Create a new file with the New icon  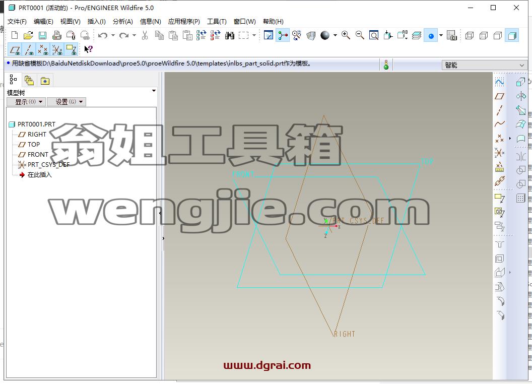tap(15, 35)
